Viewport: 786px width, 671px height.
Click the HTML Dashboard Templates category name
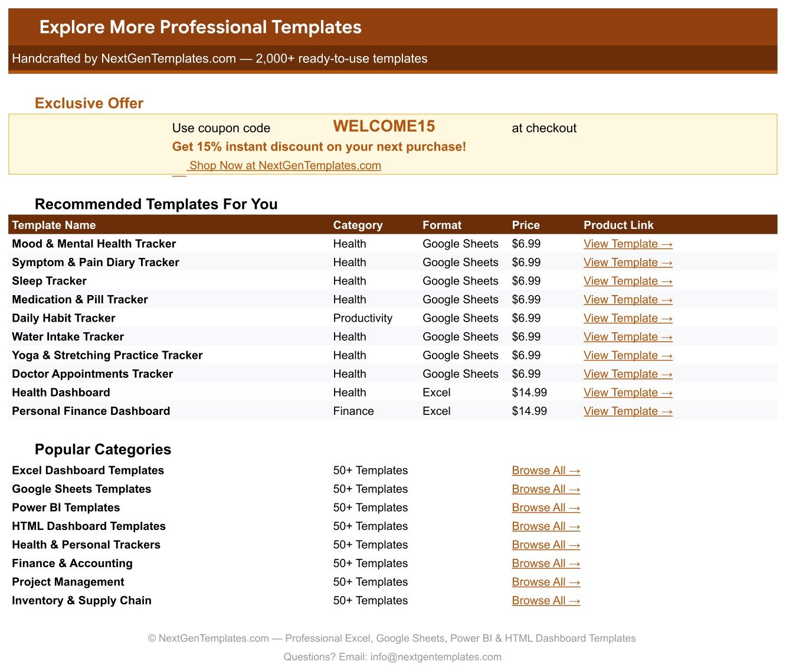click(89, 526)
